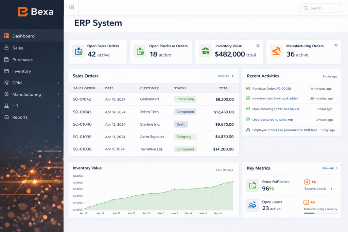Expand the Reports sidebar submenu
The width and height of the screenshot is (348, 232).
[58, 117]
